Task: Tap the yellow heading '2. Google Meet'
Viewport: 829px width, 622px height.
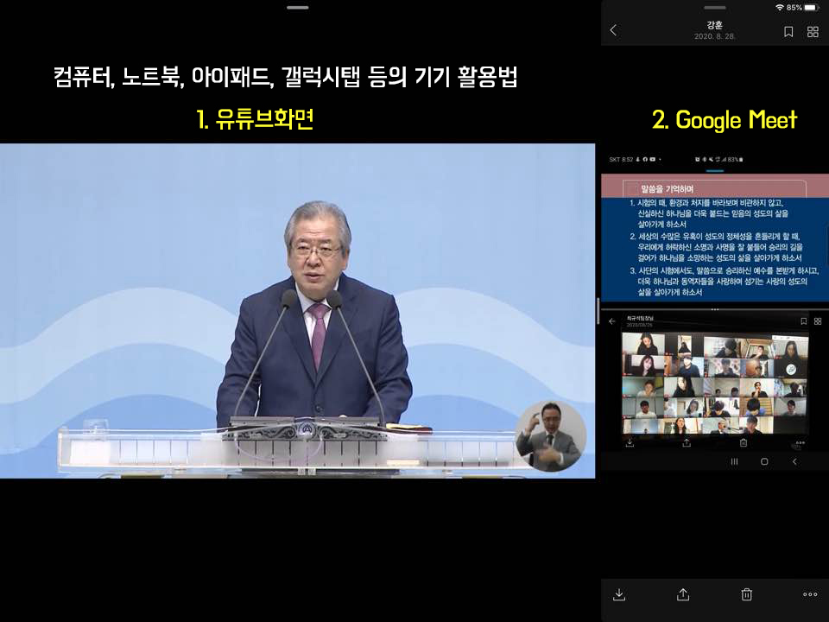Action: pos(725,119)
